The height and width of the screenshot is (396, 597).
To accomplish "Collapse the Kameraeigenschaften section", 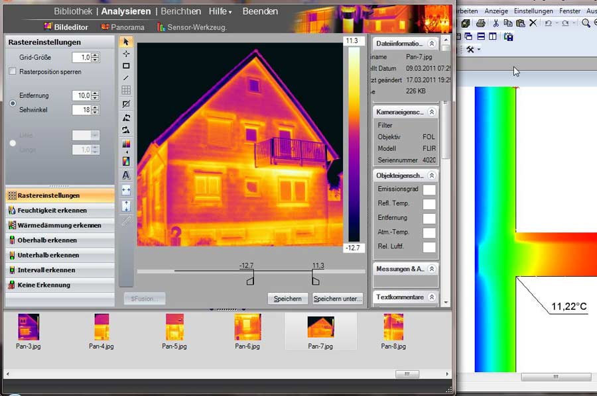I will tap(432, 112).
